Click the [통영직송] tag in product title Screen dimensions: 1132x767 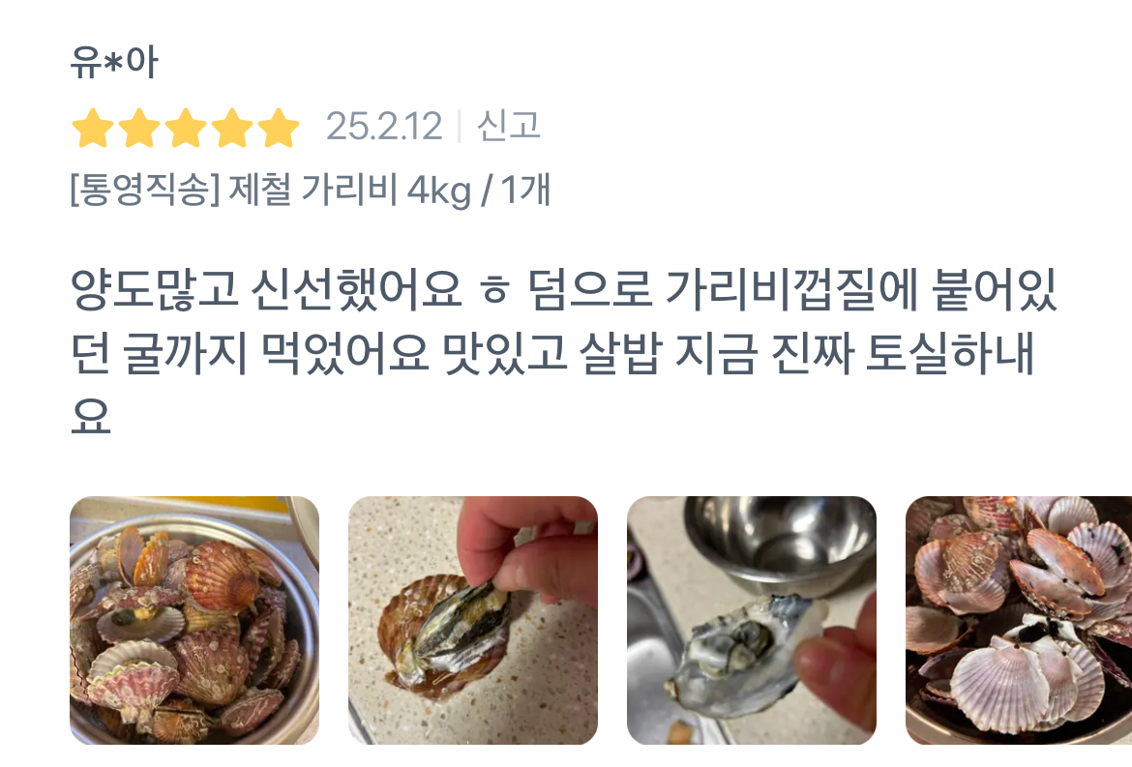[x=144, y=190]
